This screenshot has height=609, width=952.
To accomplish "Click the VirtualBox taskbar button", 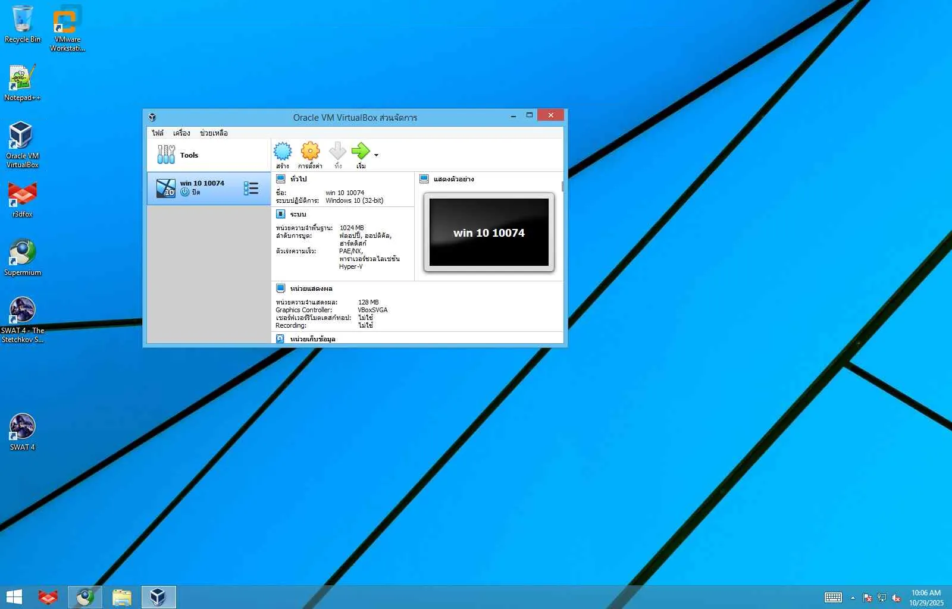I will pyautogui.click(x=158, y=597).
